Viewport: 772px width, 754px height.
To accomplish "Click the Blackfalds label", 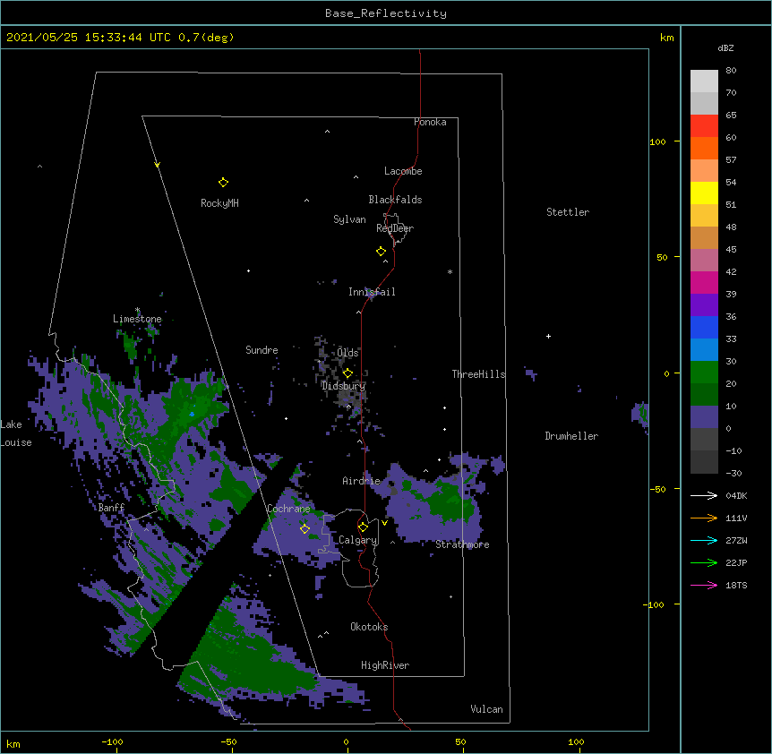I will (x=395, y=200).
